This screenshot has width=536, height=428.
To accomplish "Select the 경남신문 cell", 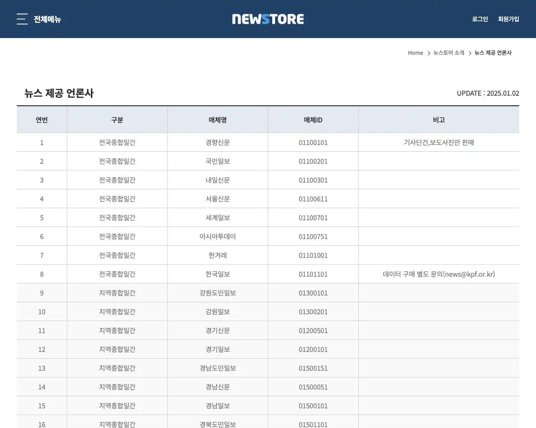I will [218, 387].
